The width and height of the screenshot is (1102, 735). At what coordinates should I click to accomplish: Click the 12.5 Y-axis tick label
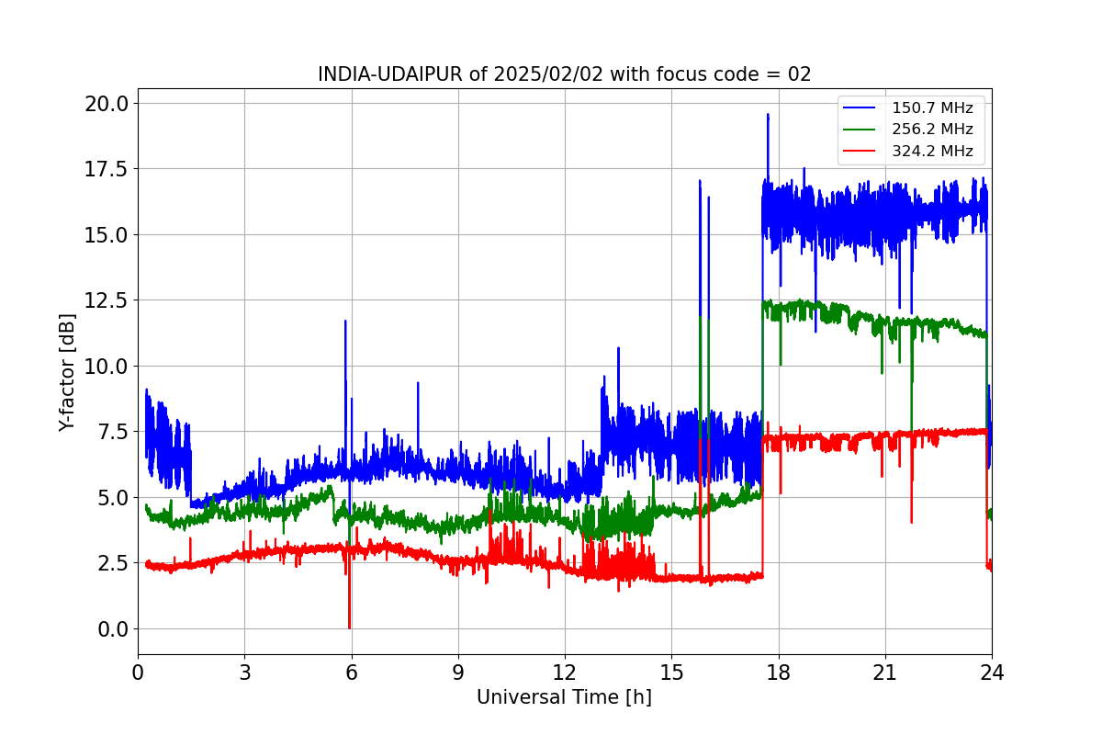pyautogui.click(x=107, y=300)
